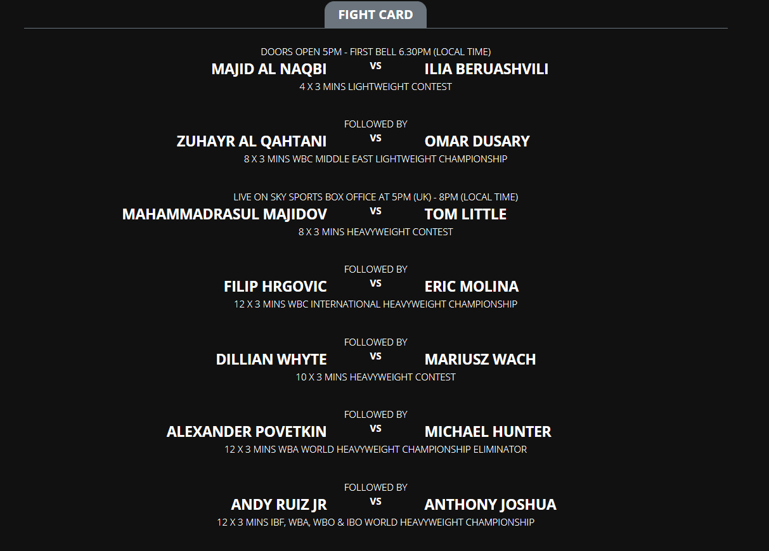The height and width of the screenshot is (551, 769).
Task: Select the Fight Card tab
Action: tap(375, 15)
